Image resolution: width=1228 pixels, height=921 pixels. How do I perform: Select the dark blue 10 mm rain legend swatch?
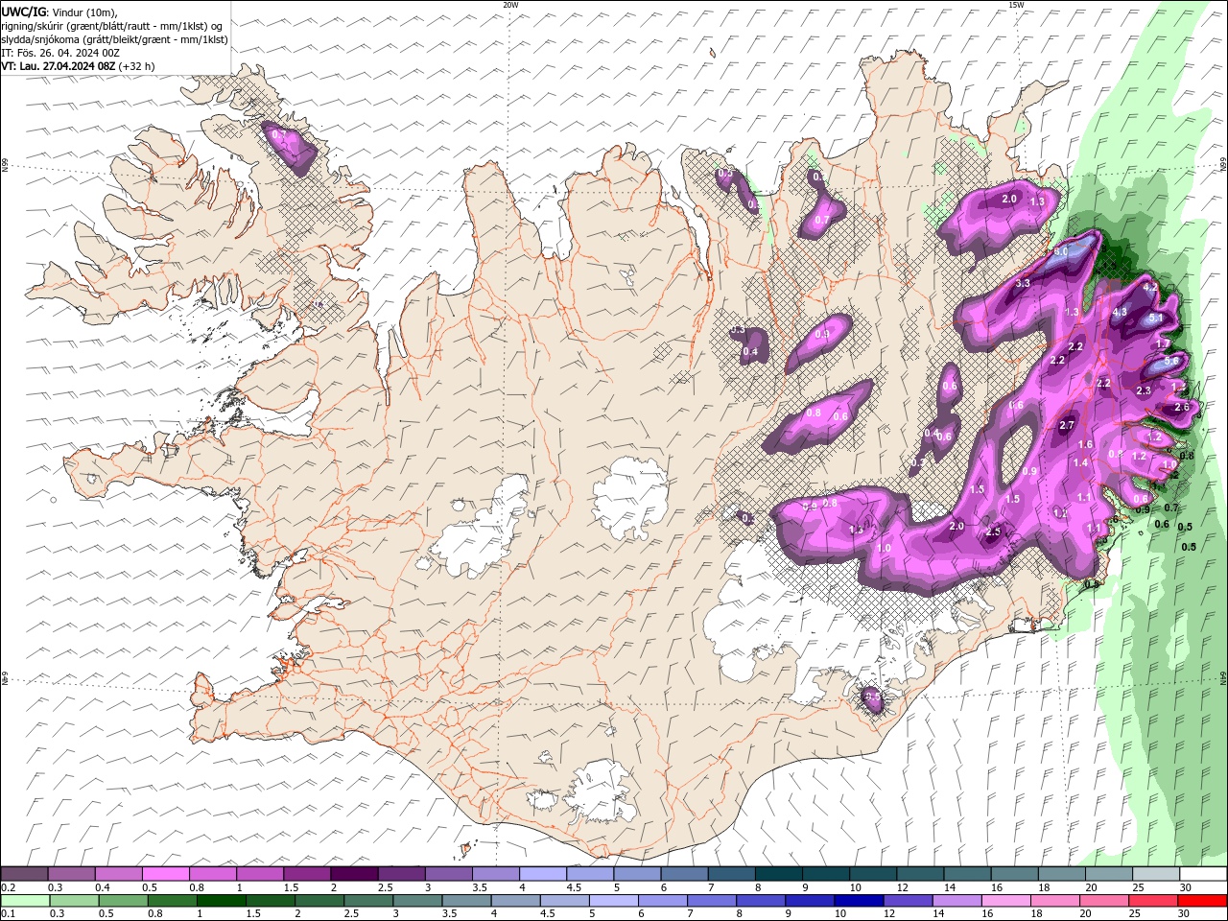(857, 901)
